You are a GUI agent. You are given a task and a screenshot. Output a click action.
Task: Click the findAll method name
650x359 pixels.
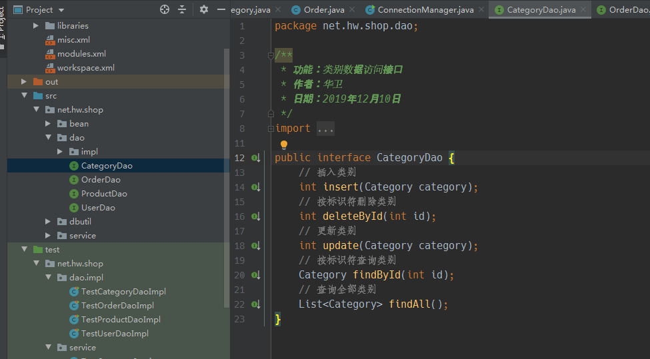point(410,304)
